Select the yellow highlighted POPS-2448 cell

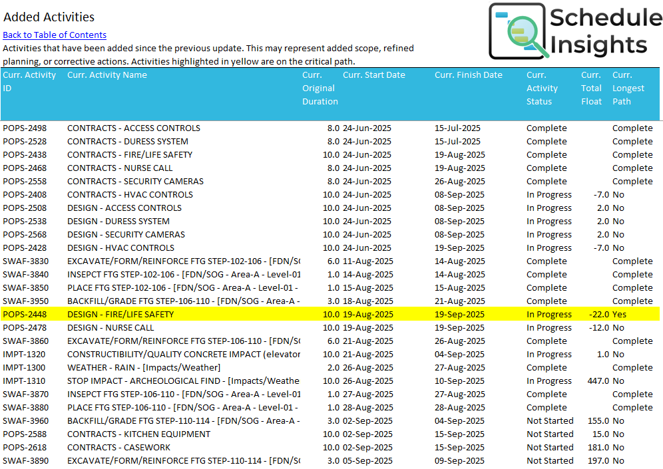tap(25, 315)
